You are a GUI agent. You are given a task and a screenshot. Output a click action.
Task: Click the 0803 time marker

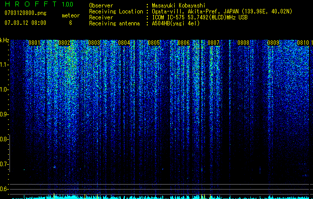[x=94, y=43]
